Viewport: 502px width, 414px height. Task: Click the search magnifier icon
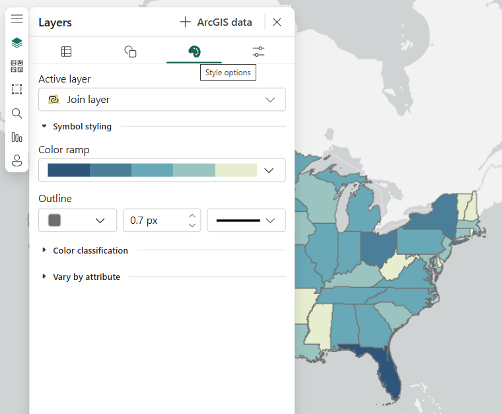point(17,114)
